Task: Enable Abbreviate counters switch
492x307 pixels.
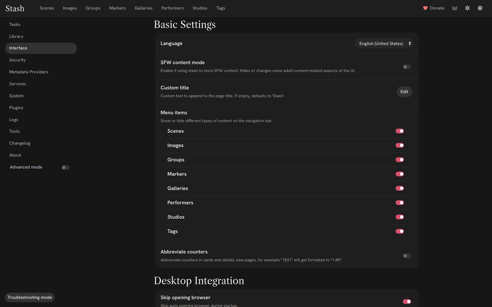Action: coord(407,256)
